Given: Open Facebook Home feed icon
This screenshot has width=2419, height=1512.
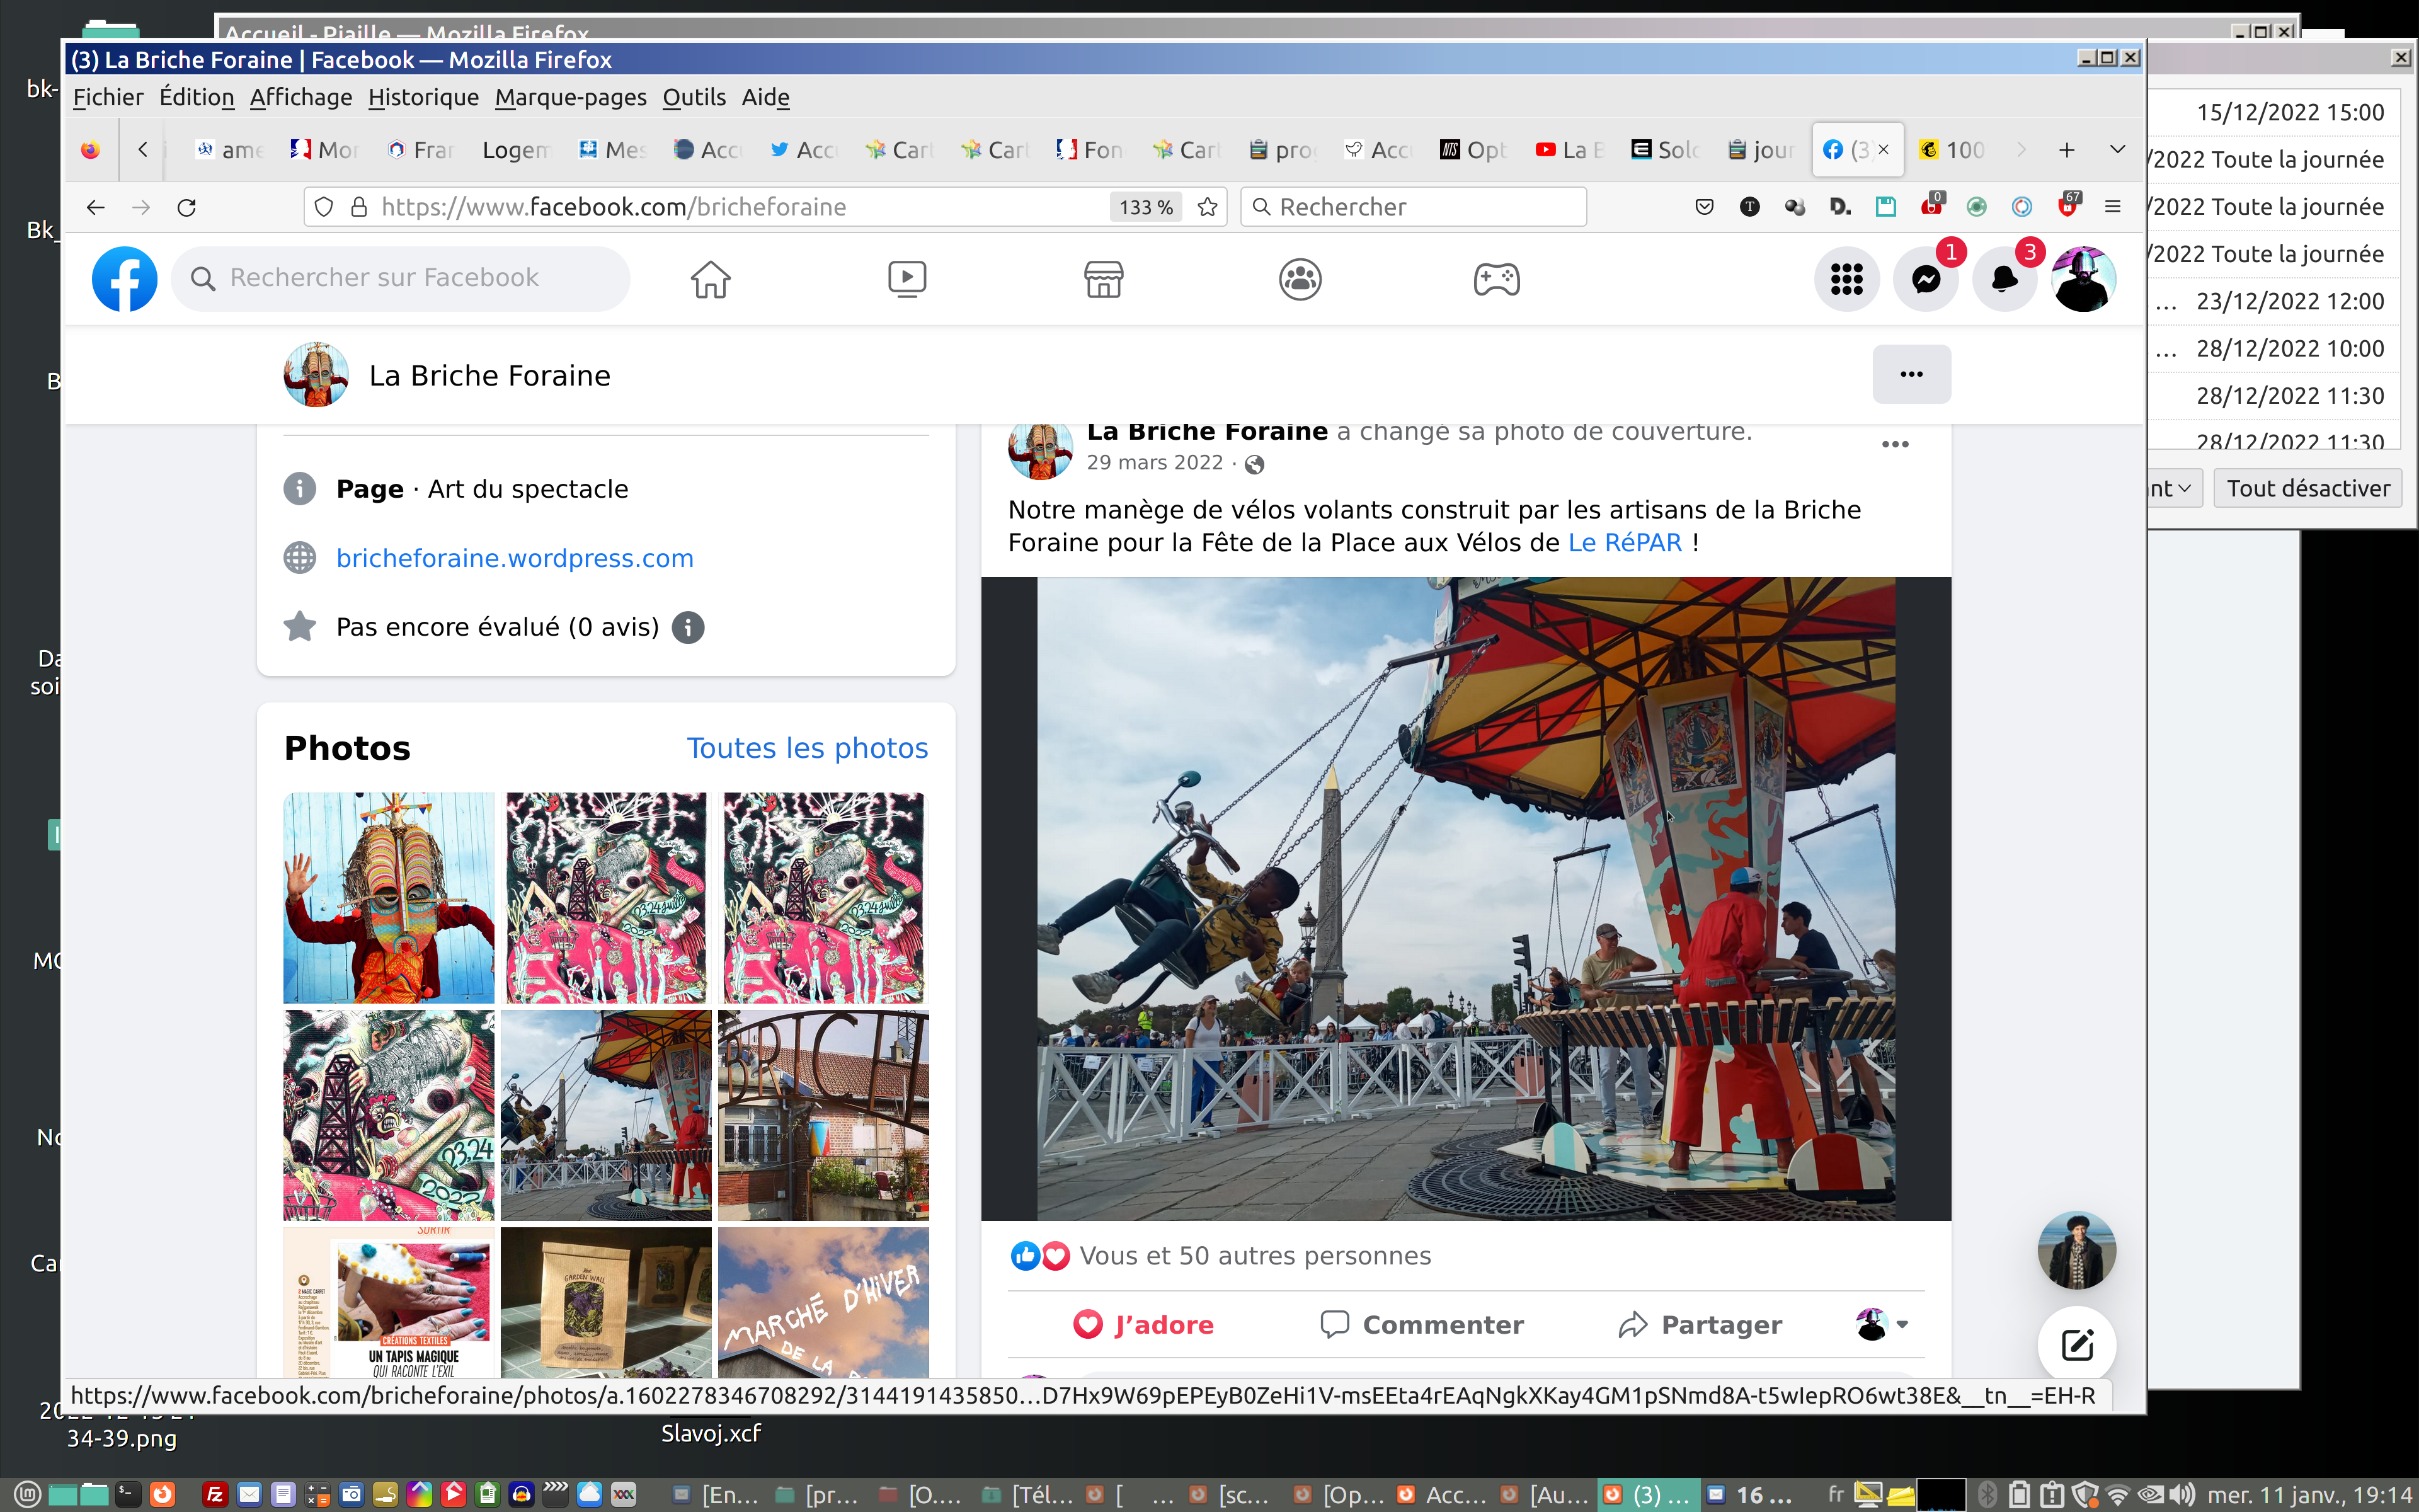Looking at the screenshot, I should (x=710, y=279).
